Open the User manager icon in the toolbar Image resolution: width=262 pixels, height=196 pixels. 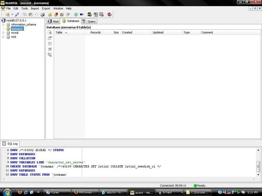pos(89,15)
